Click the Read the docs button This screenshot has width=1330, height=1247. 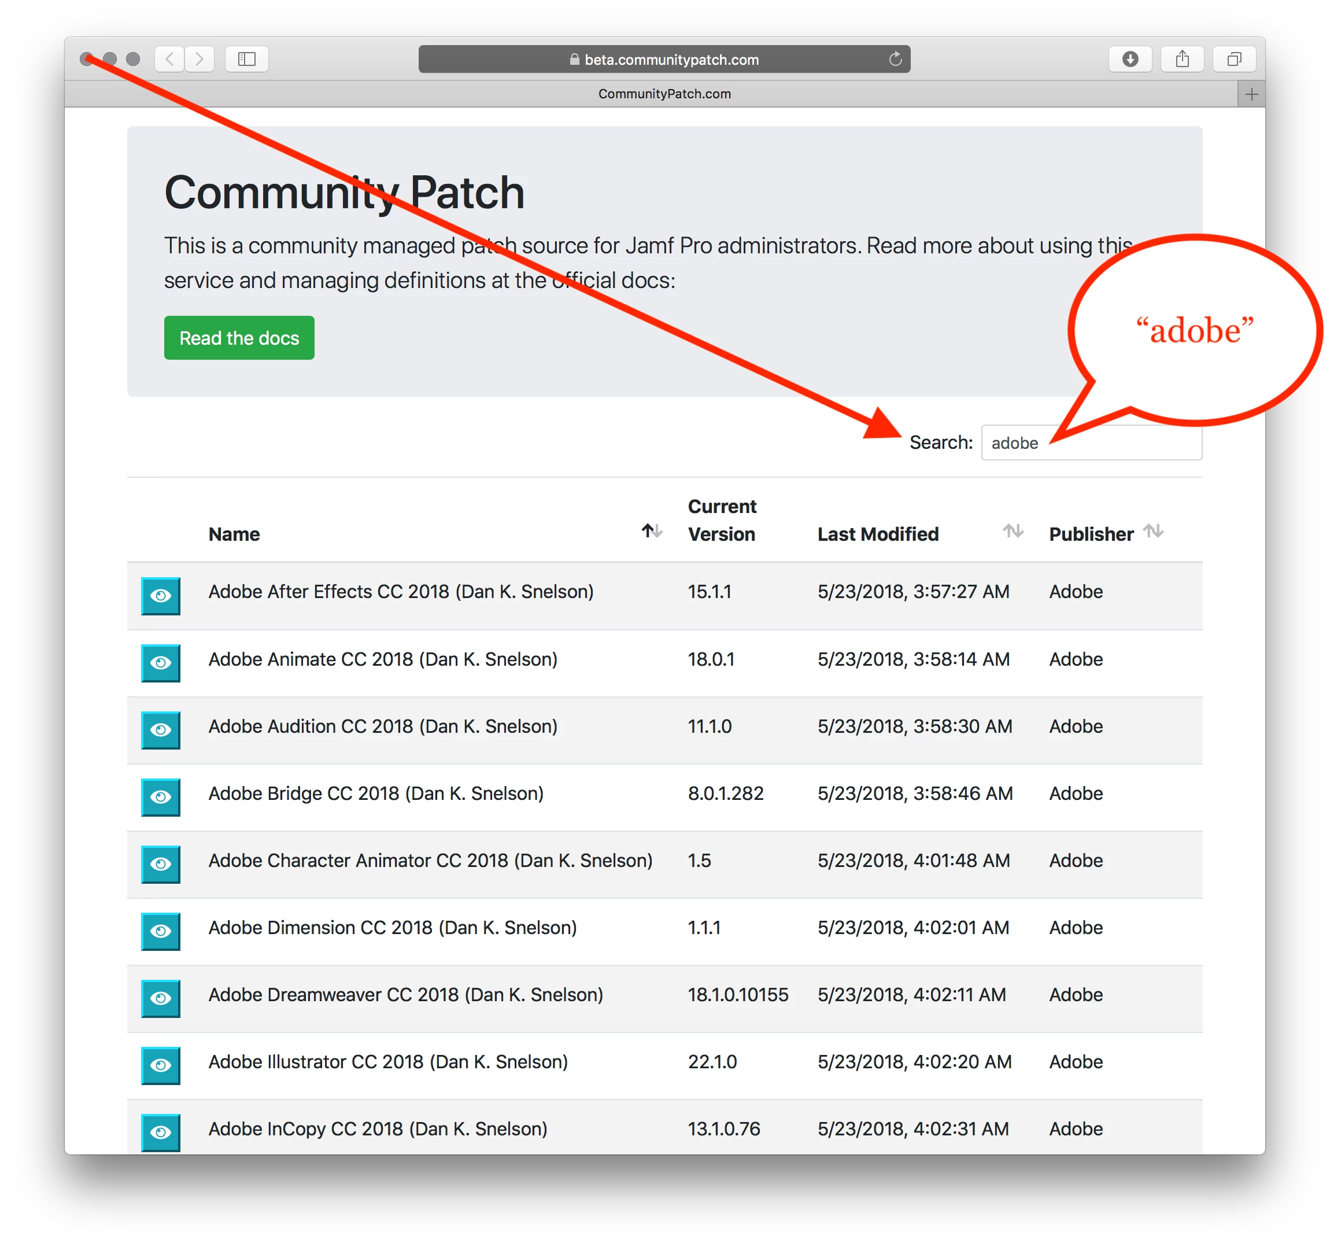click(239, 338)
